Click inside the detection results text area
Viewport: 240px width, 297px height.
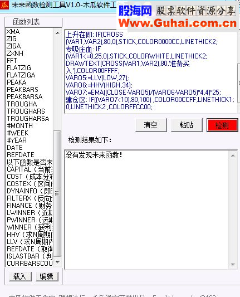147,210
